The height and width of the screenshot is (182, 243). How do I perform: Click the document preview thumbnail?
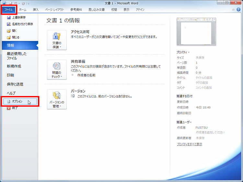[196, 32]
